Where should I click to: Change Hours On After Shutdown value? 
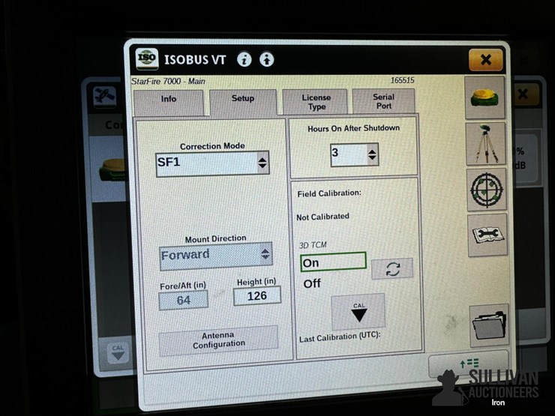(354, 154)
